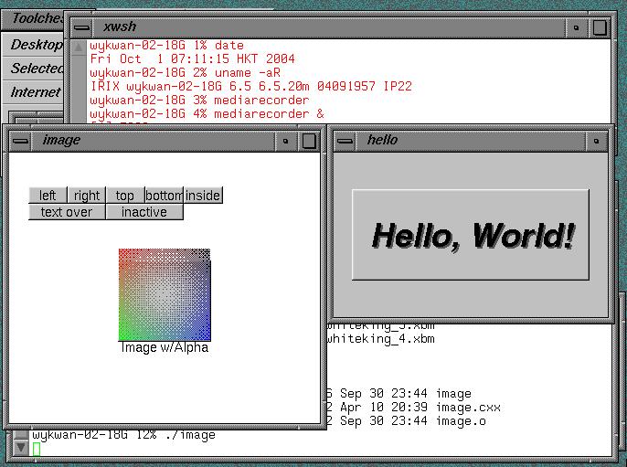Viewport: 627px width, 467px height.
Task: Open the xwsh window's menu button
Action: 82,27
